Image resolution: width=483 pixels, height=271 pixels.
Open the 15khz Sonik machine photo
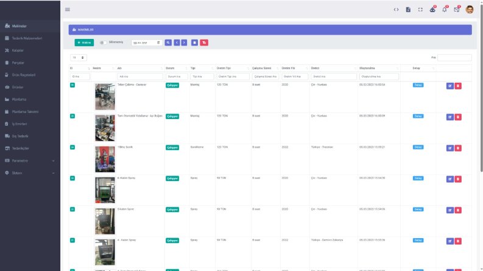pyautogui.click(x=105, y=159)
